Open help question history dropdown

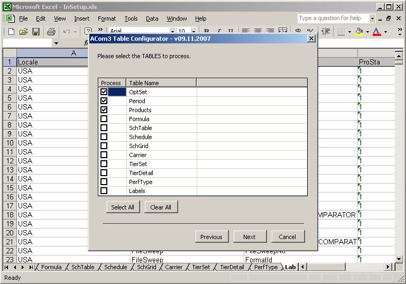coord(372,19)
